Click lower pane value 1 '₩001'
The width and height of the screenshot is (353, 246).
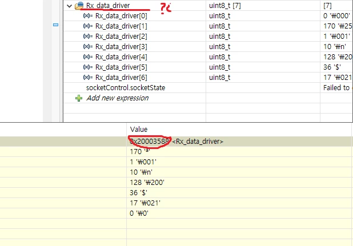click(x=143, y=162)
